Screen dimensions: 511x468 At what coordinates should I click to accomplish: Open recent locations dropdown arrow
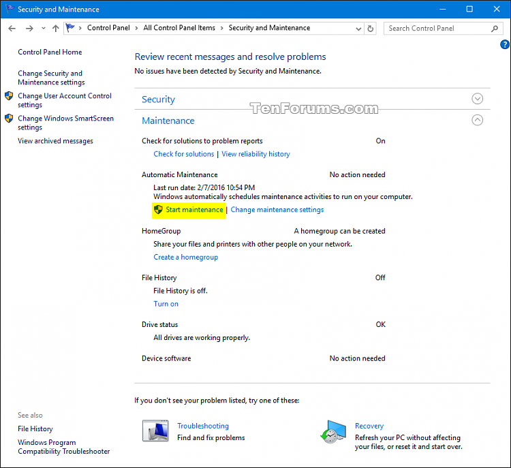pyautogui.click(x=44, y=29)
